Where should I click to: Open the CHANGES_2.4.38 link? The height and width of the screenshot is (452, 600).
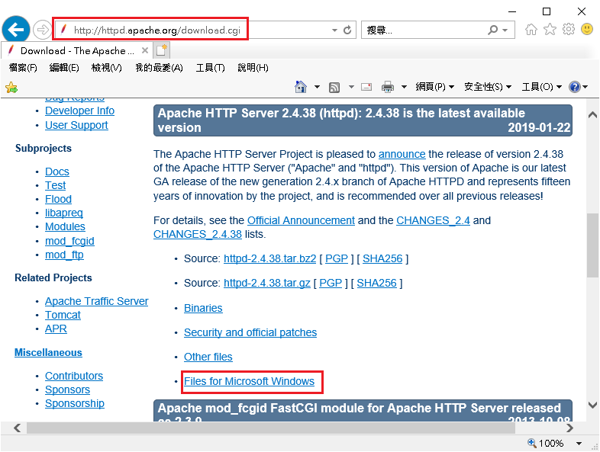[x=198, y=234]
